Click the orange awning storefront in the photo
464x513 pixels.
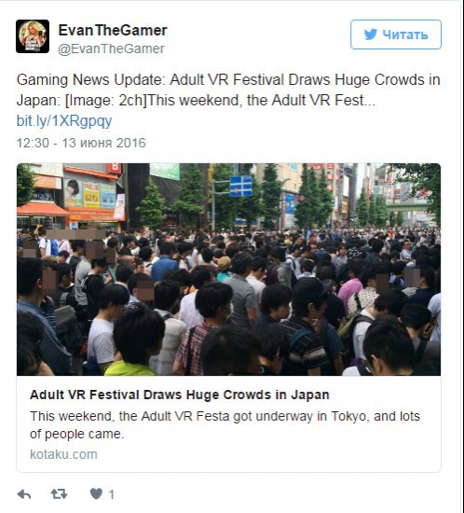click(43, 210)
